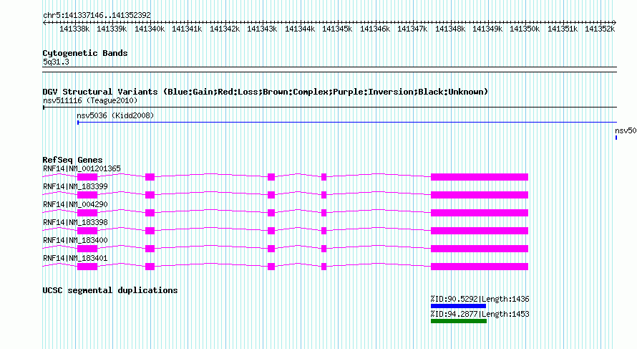Click the 141352k ruler position label
This screenshot has width=637, height=349.
pos(600,29)
